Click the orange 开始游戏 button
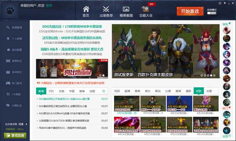 [190, 11]
